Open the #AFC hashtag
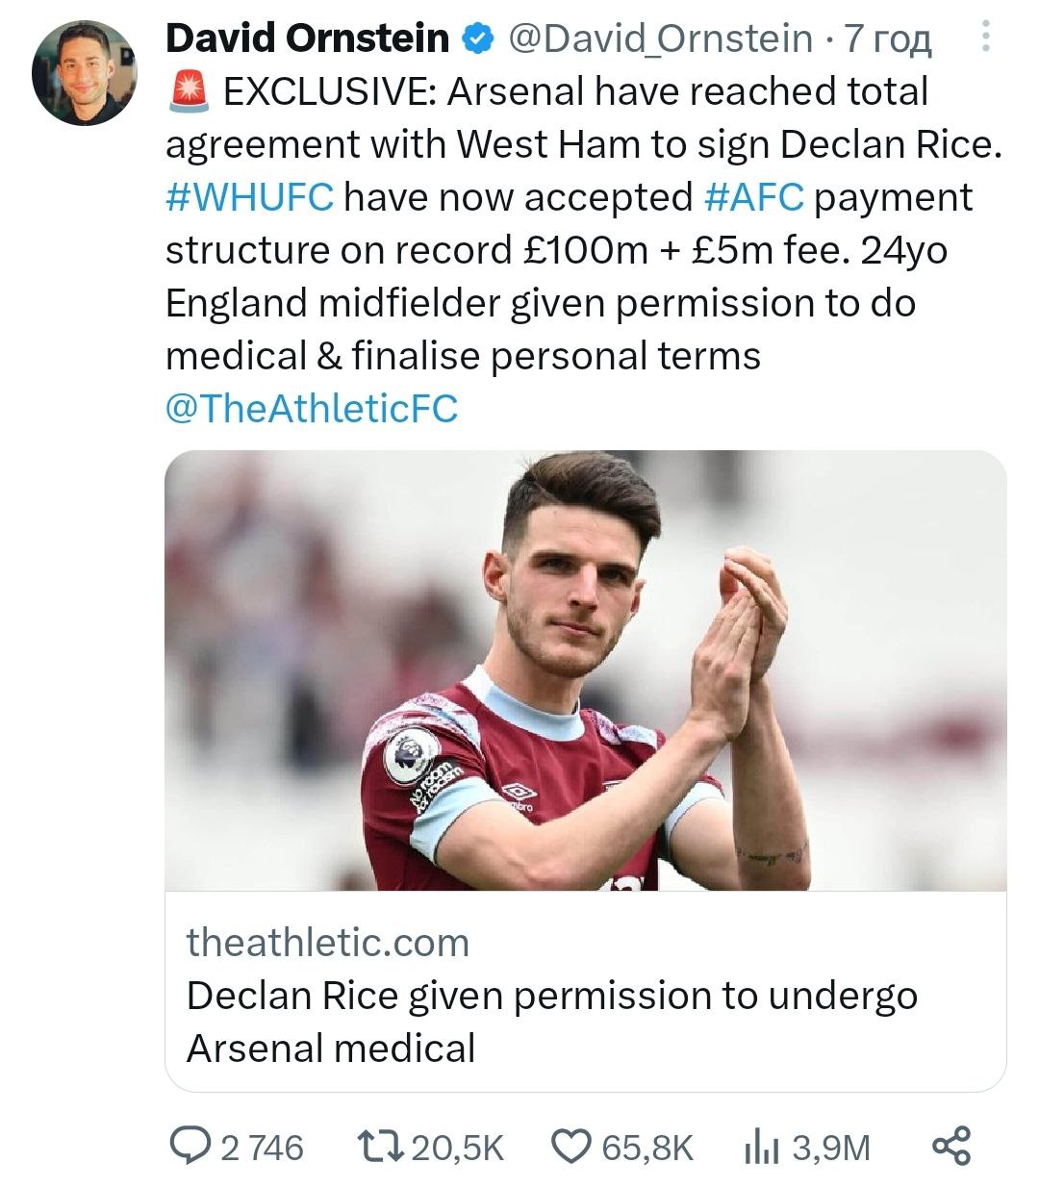This screenshot has width=1039, height=1188. point(753,197)
